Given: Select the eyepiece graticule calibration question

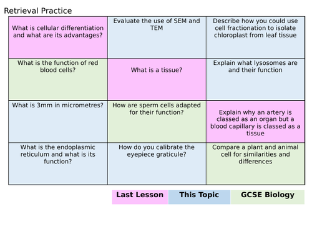Looking at the screenshot, I should tap(157, 163).
